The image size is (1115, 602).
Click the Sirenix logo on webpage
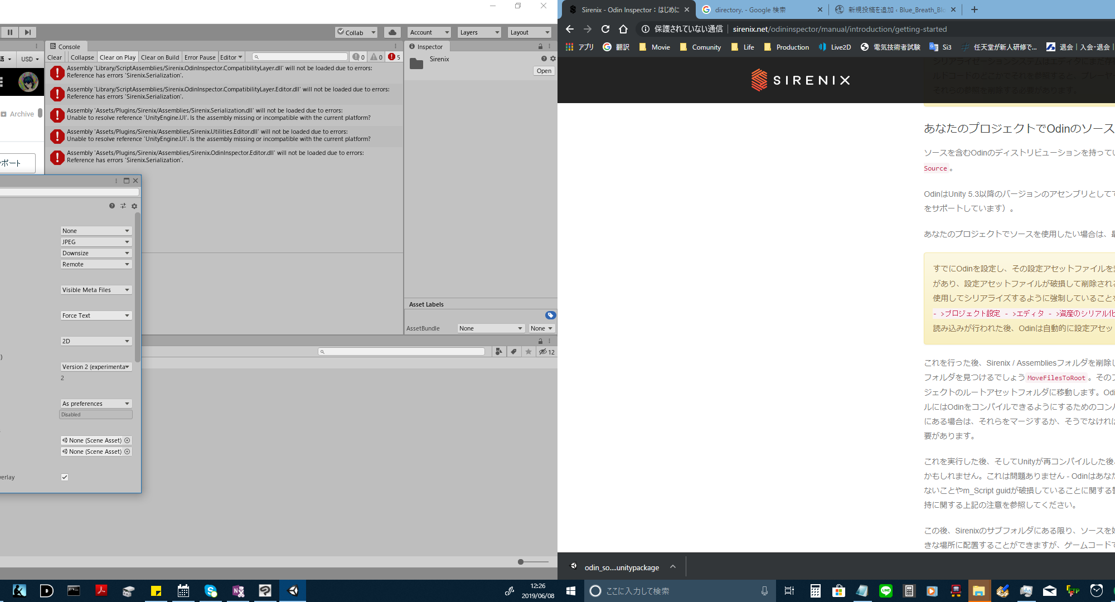801,80
